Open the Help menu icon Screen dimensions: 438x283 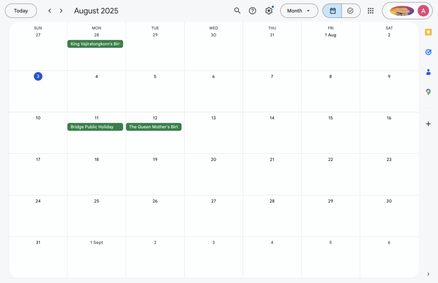[252, 11]
